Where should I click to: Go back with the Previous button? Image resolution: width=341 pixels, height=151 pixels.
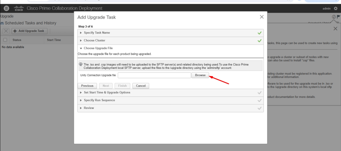(x=87, y=86)
